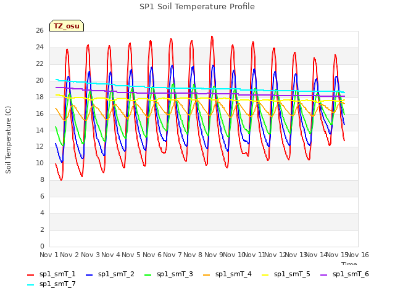Click the Soil Temperature (C) axis label

pyautogui.click(x=8, y=140)
